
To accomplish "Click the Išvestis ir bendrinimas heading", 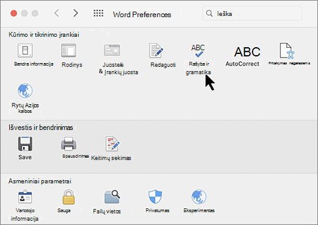I will pos(40,128).
